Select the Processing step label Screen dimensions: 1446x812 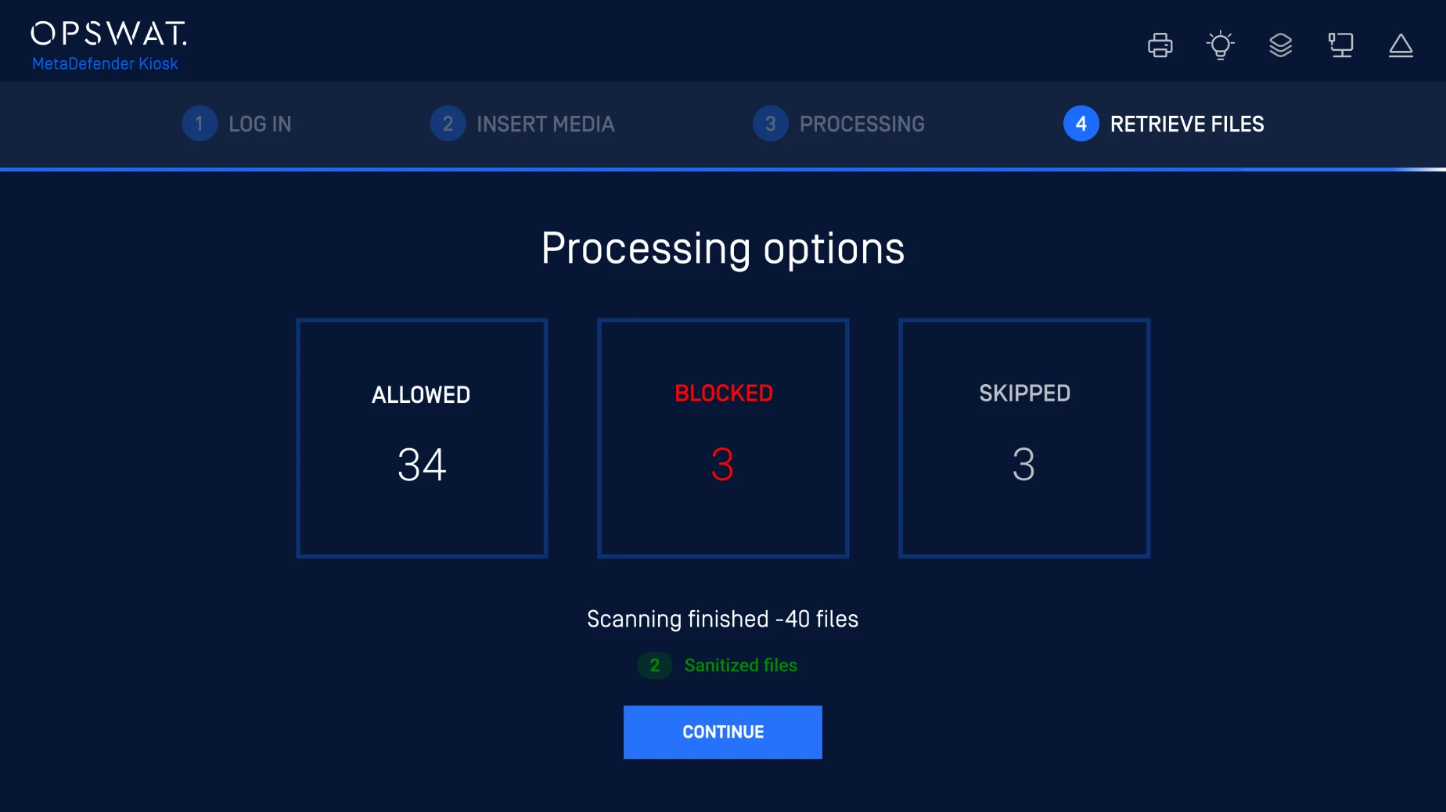click(x=861, y=124)
